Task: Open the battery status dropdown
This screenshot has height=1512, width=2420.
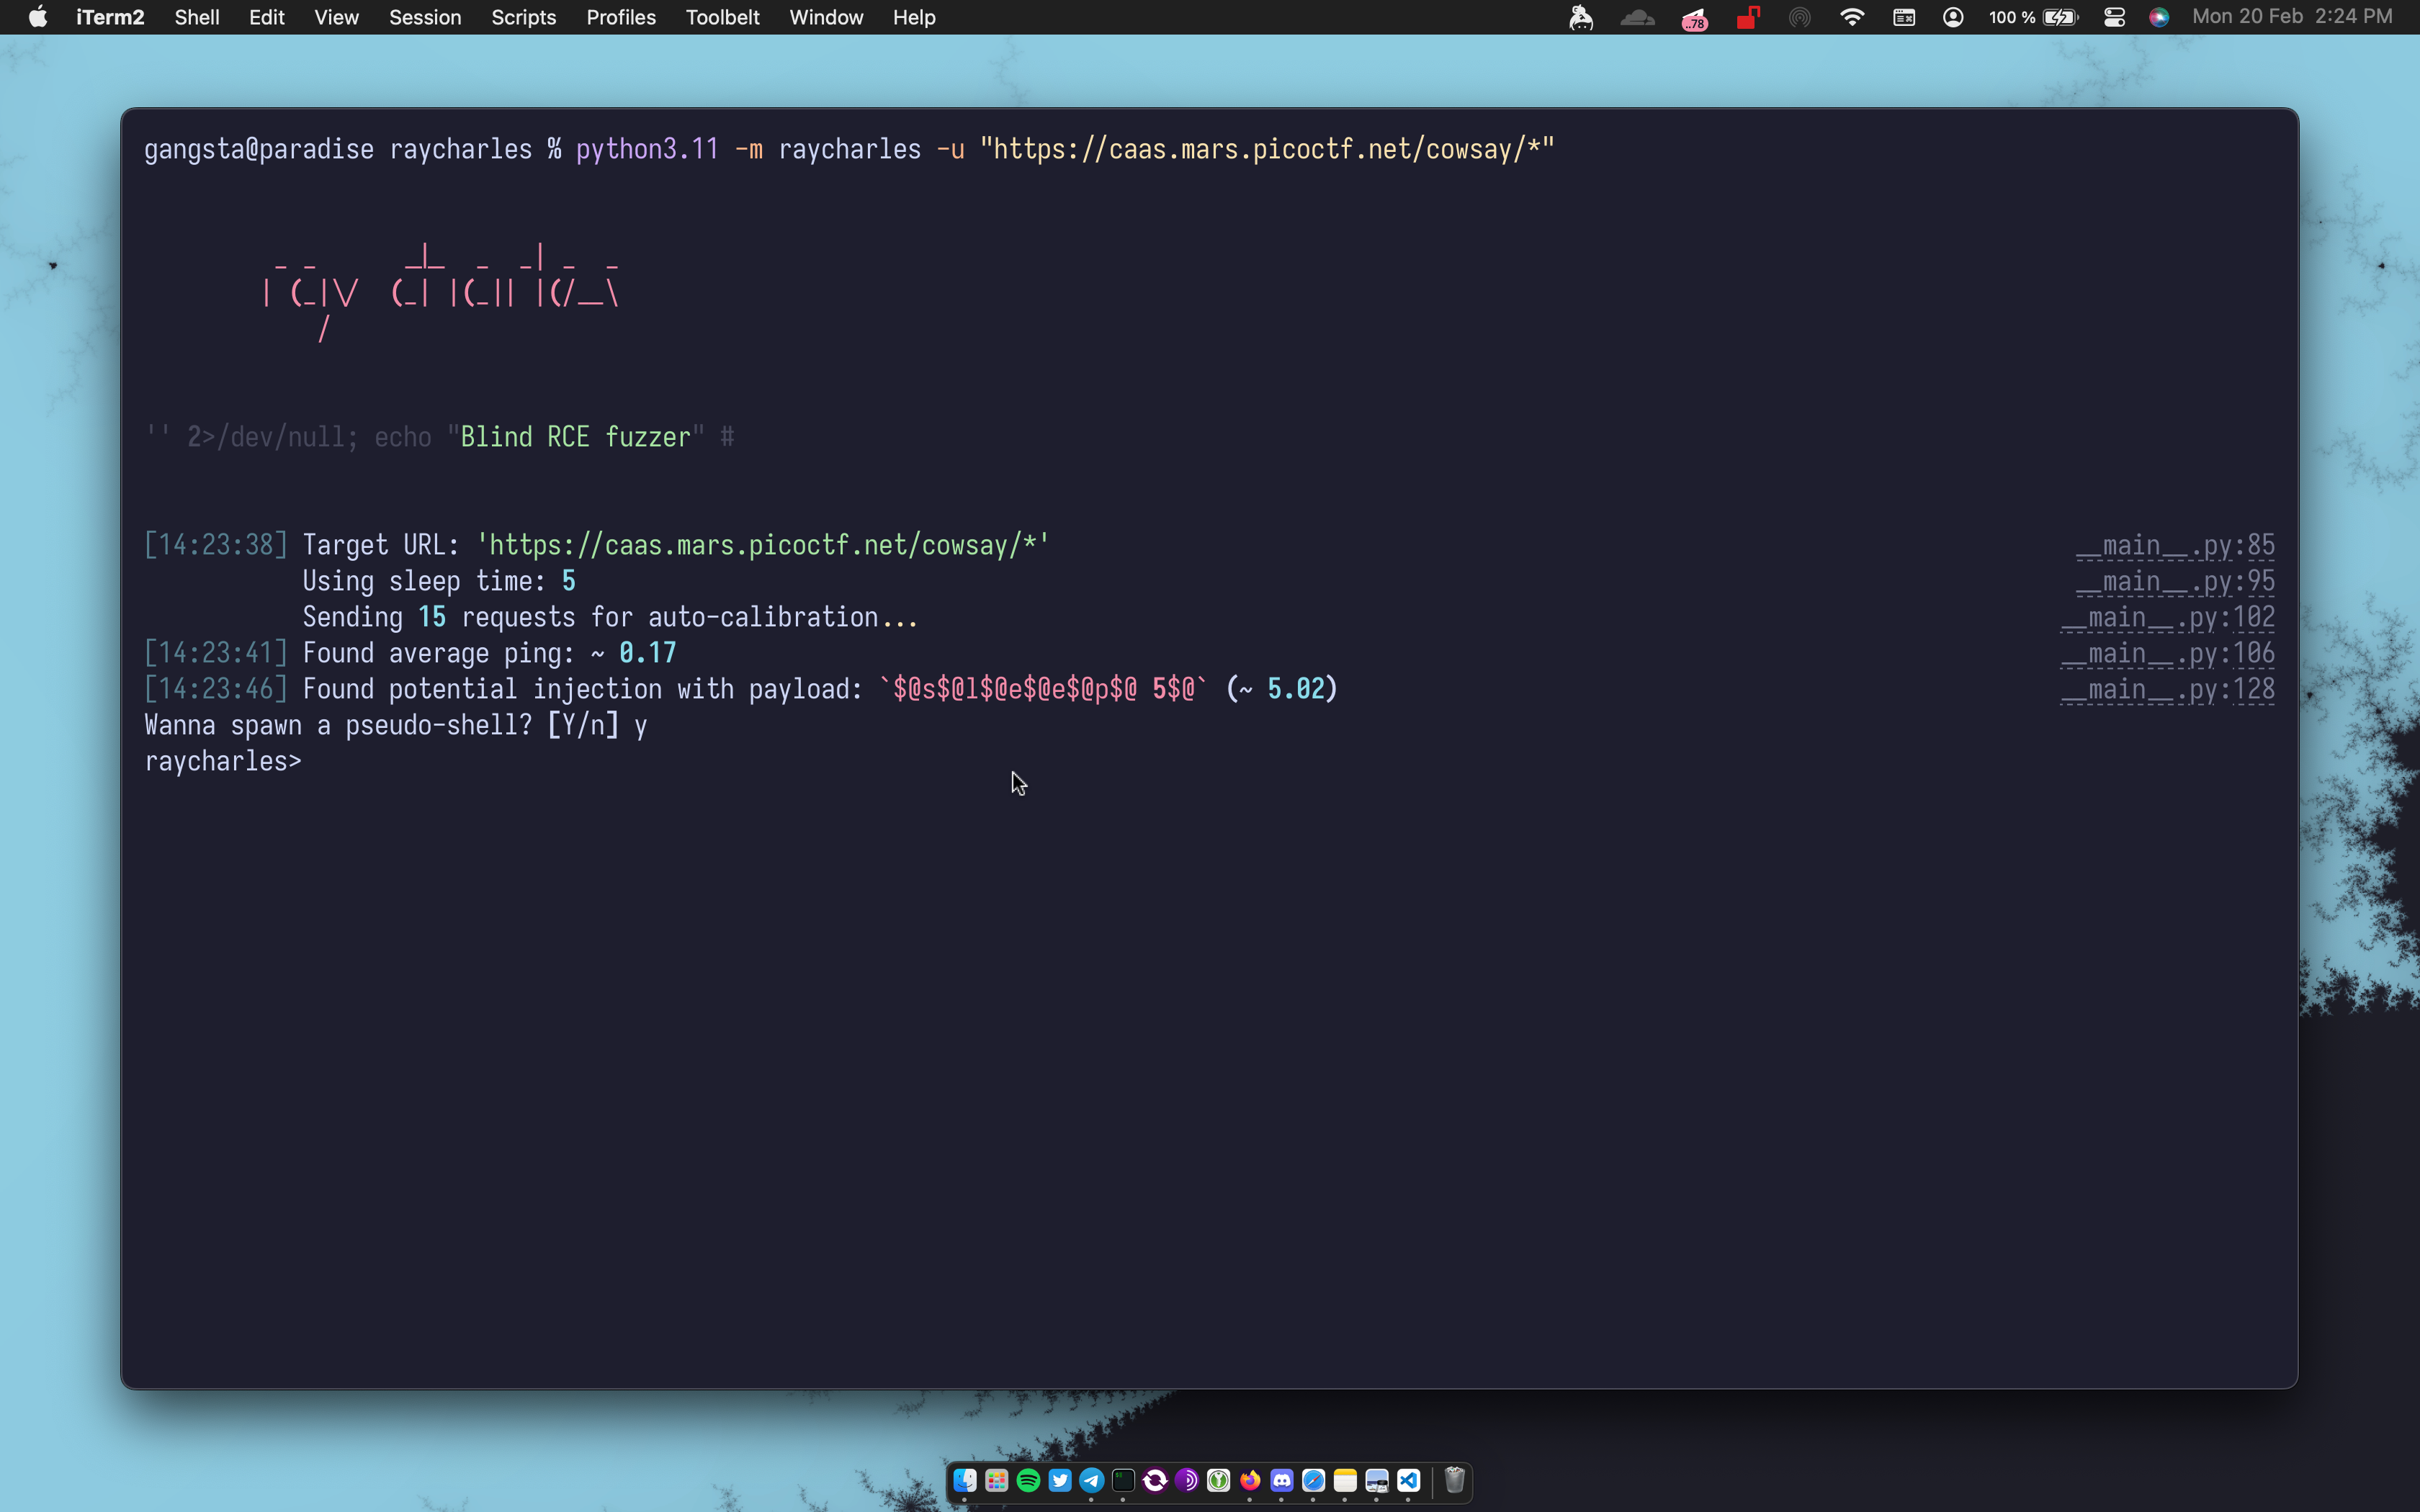Action: [2060, 17]
